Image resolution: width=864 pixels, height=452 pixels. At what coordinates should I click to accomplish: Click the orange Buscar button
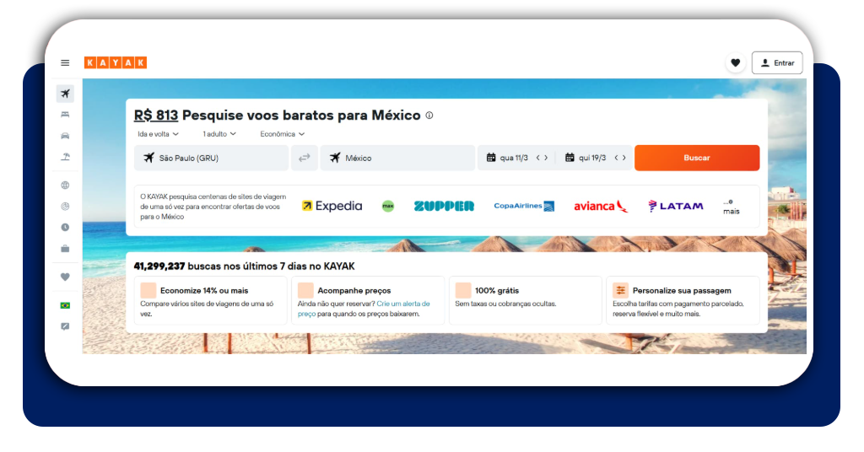pyautogui.click(x=697, y=158)
